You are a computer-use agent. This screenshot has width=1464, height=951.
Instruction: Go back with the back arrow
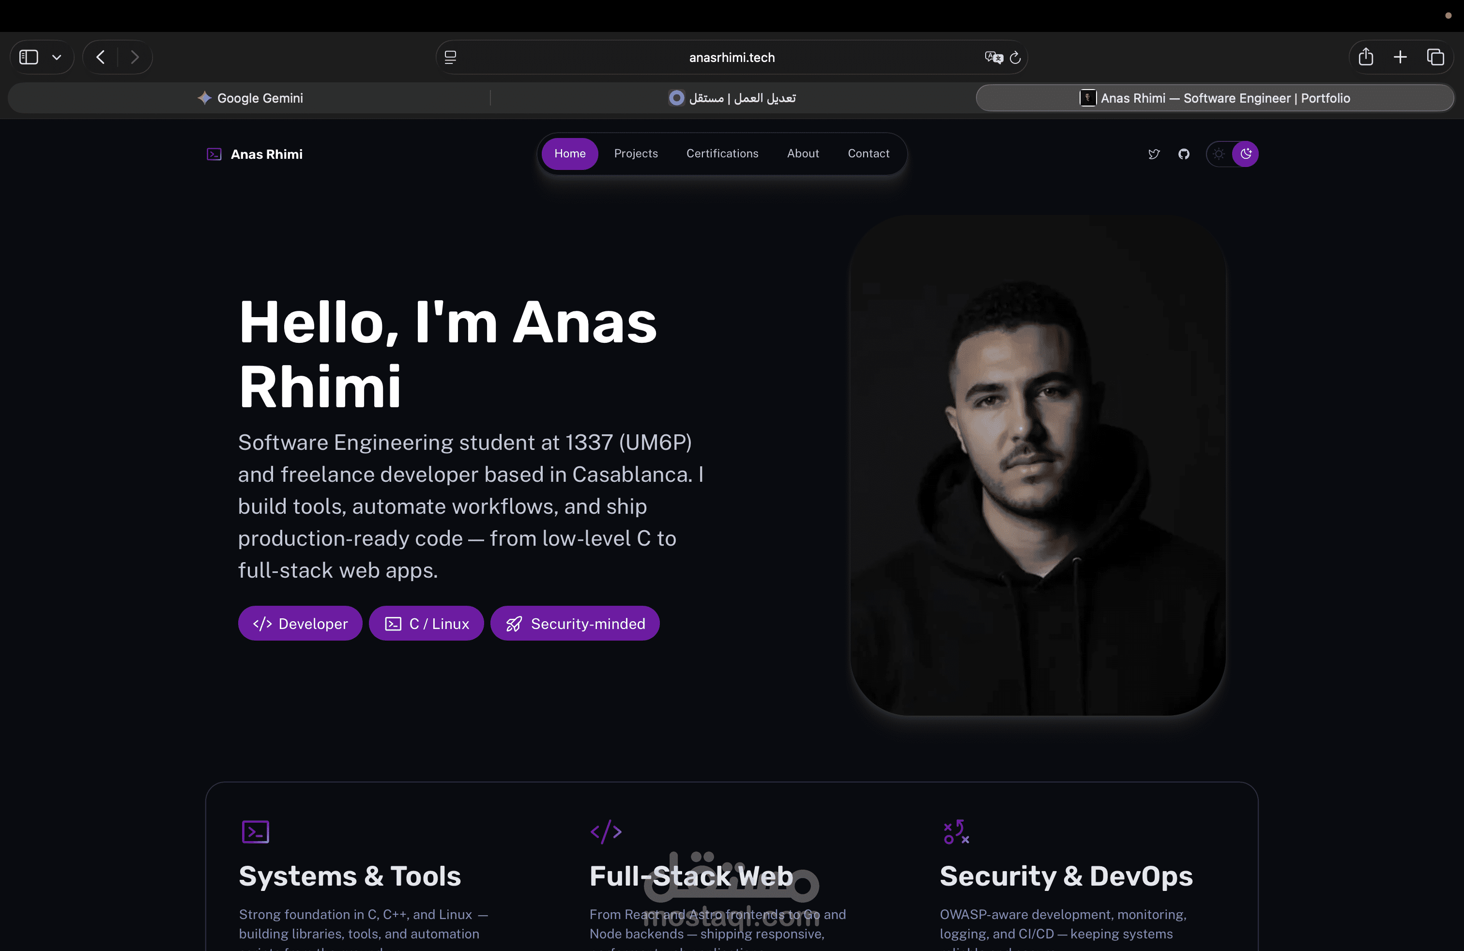pos(101,57)
